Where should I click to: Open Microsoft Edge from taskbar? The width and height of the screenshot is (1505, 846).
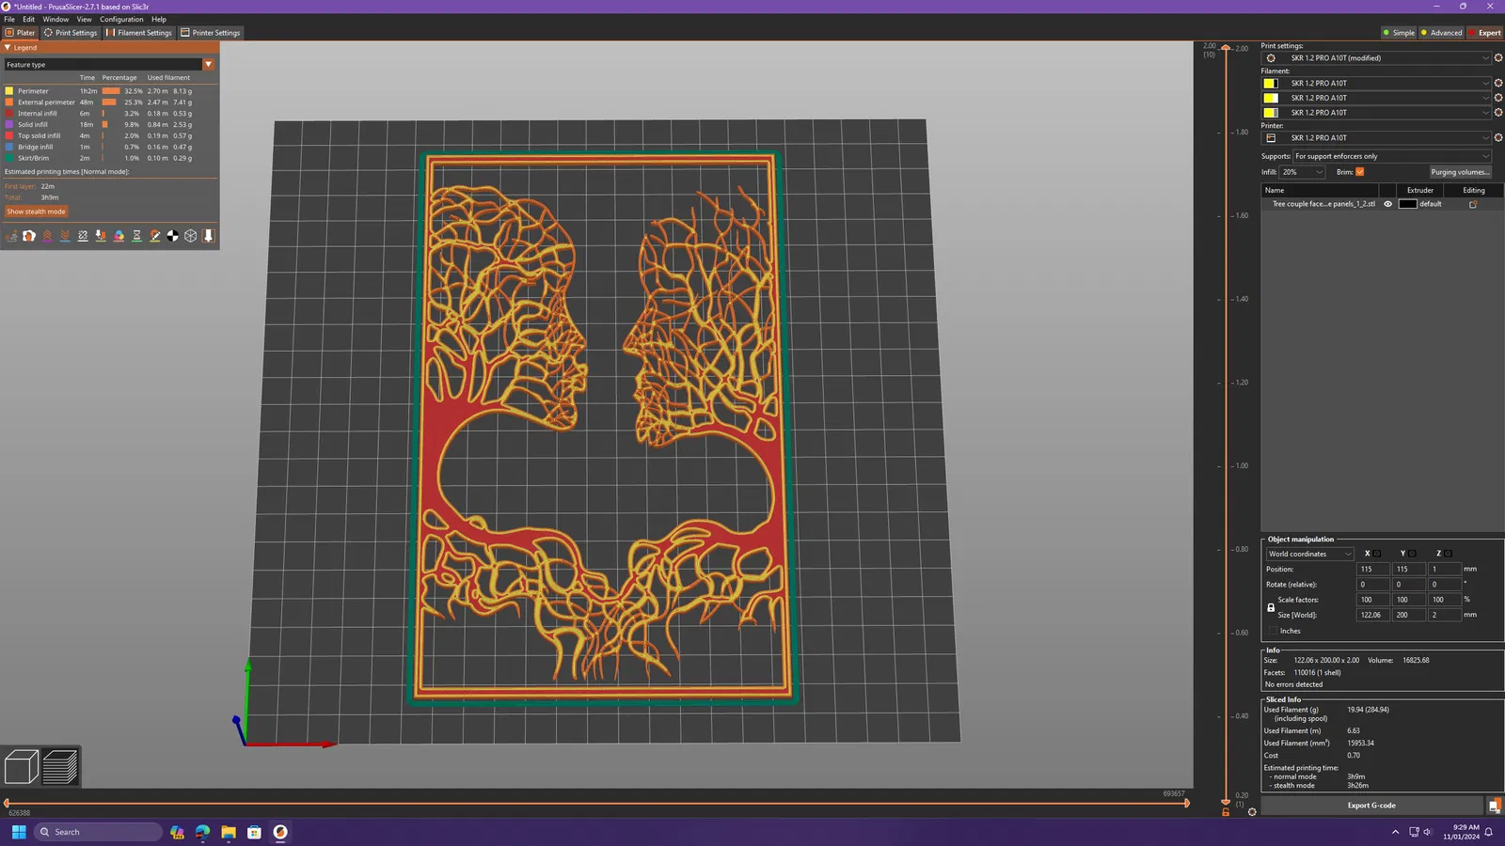(202, 832)
